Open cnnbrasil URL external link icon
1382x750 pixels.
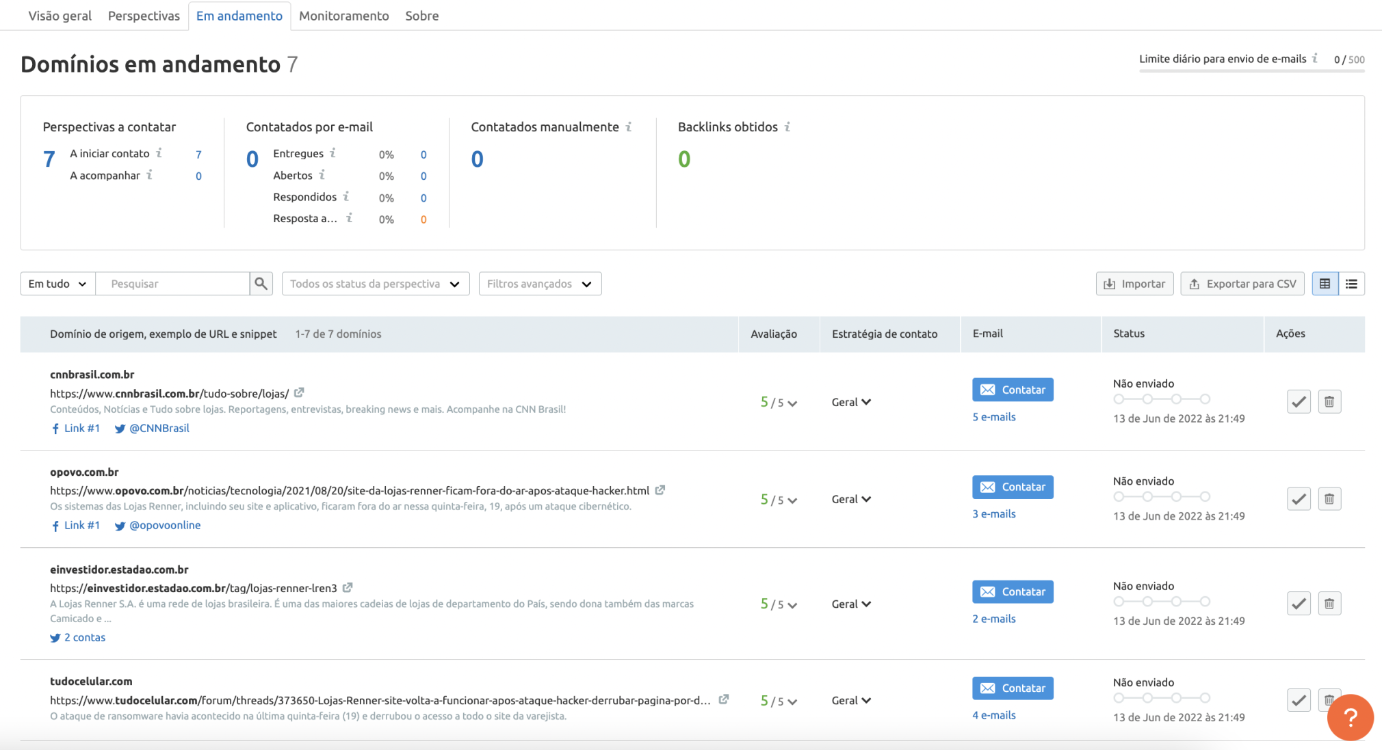tap(299, 392)
